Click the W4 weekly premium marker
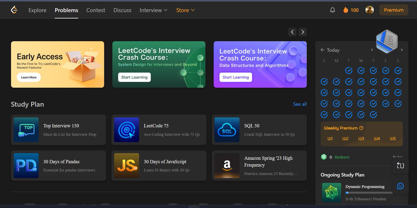The width and height of the screenshot is (417, 208). pyautogui.click(x=377, y=139)
